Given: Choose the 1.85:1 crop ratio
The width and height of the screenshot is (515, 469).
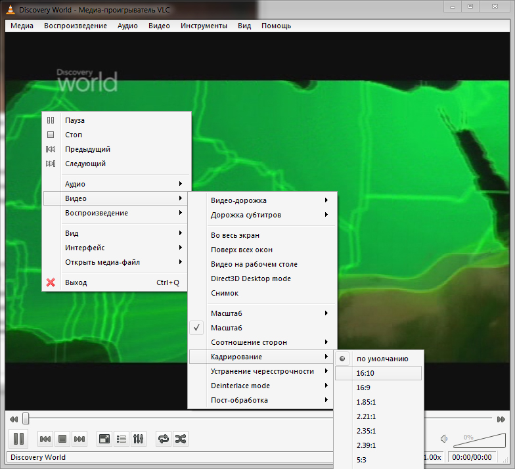Looking at the screenshot, I should 378,402.
